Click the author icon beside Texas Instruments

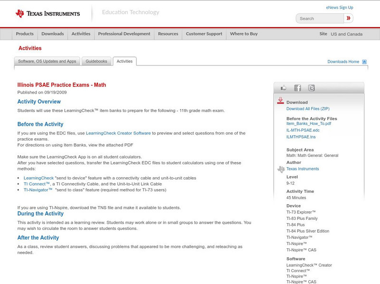280,168
